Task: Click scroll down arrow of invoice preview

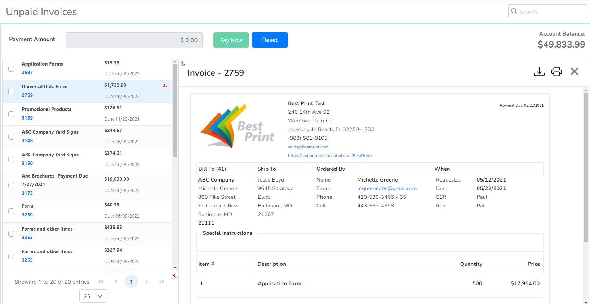Action: point(586,302)
